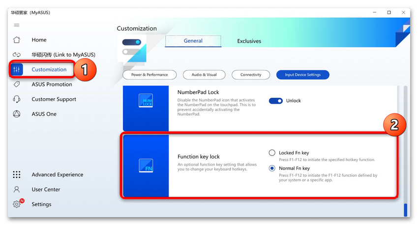Switch to the General tab
Image resolution: width=418 pixels, height=225 pixels.
(x=193, y=41)
